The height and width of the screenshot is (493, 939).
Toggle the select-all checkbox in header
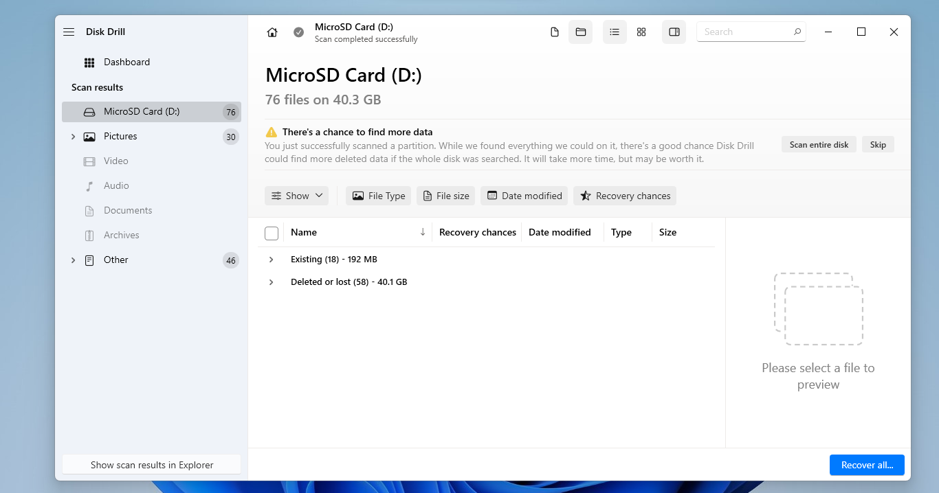coord(272,233)
